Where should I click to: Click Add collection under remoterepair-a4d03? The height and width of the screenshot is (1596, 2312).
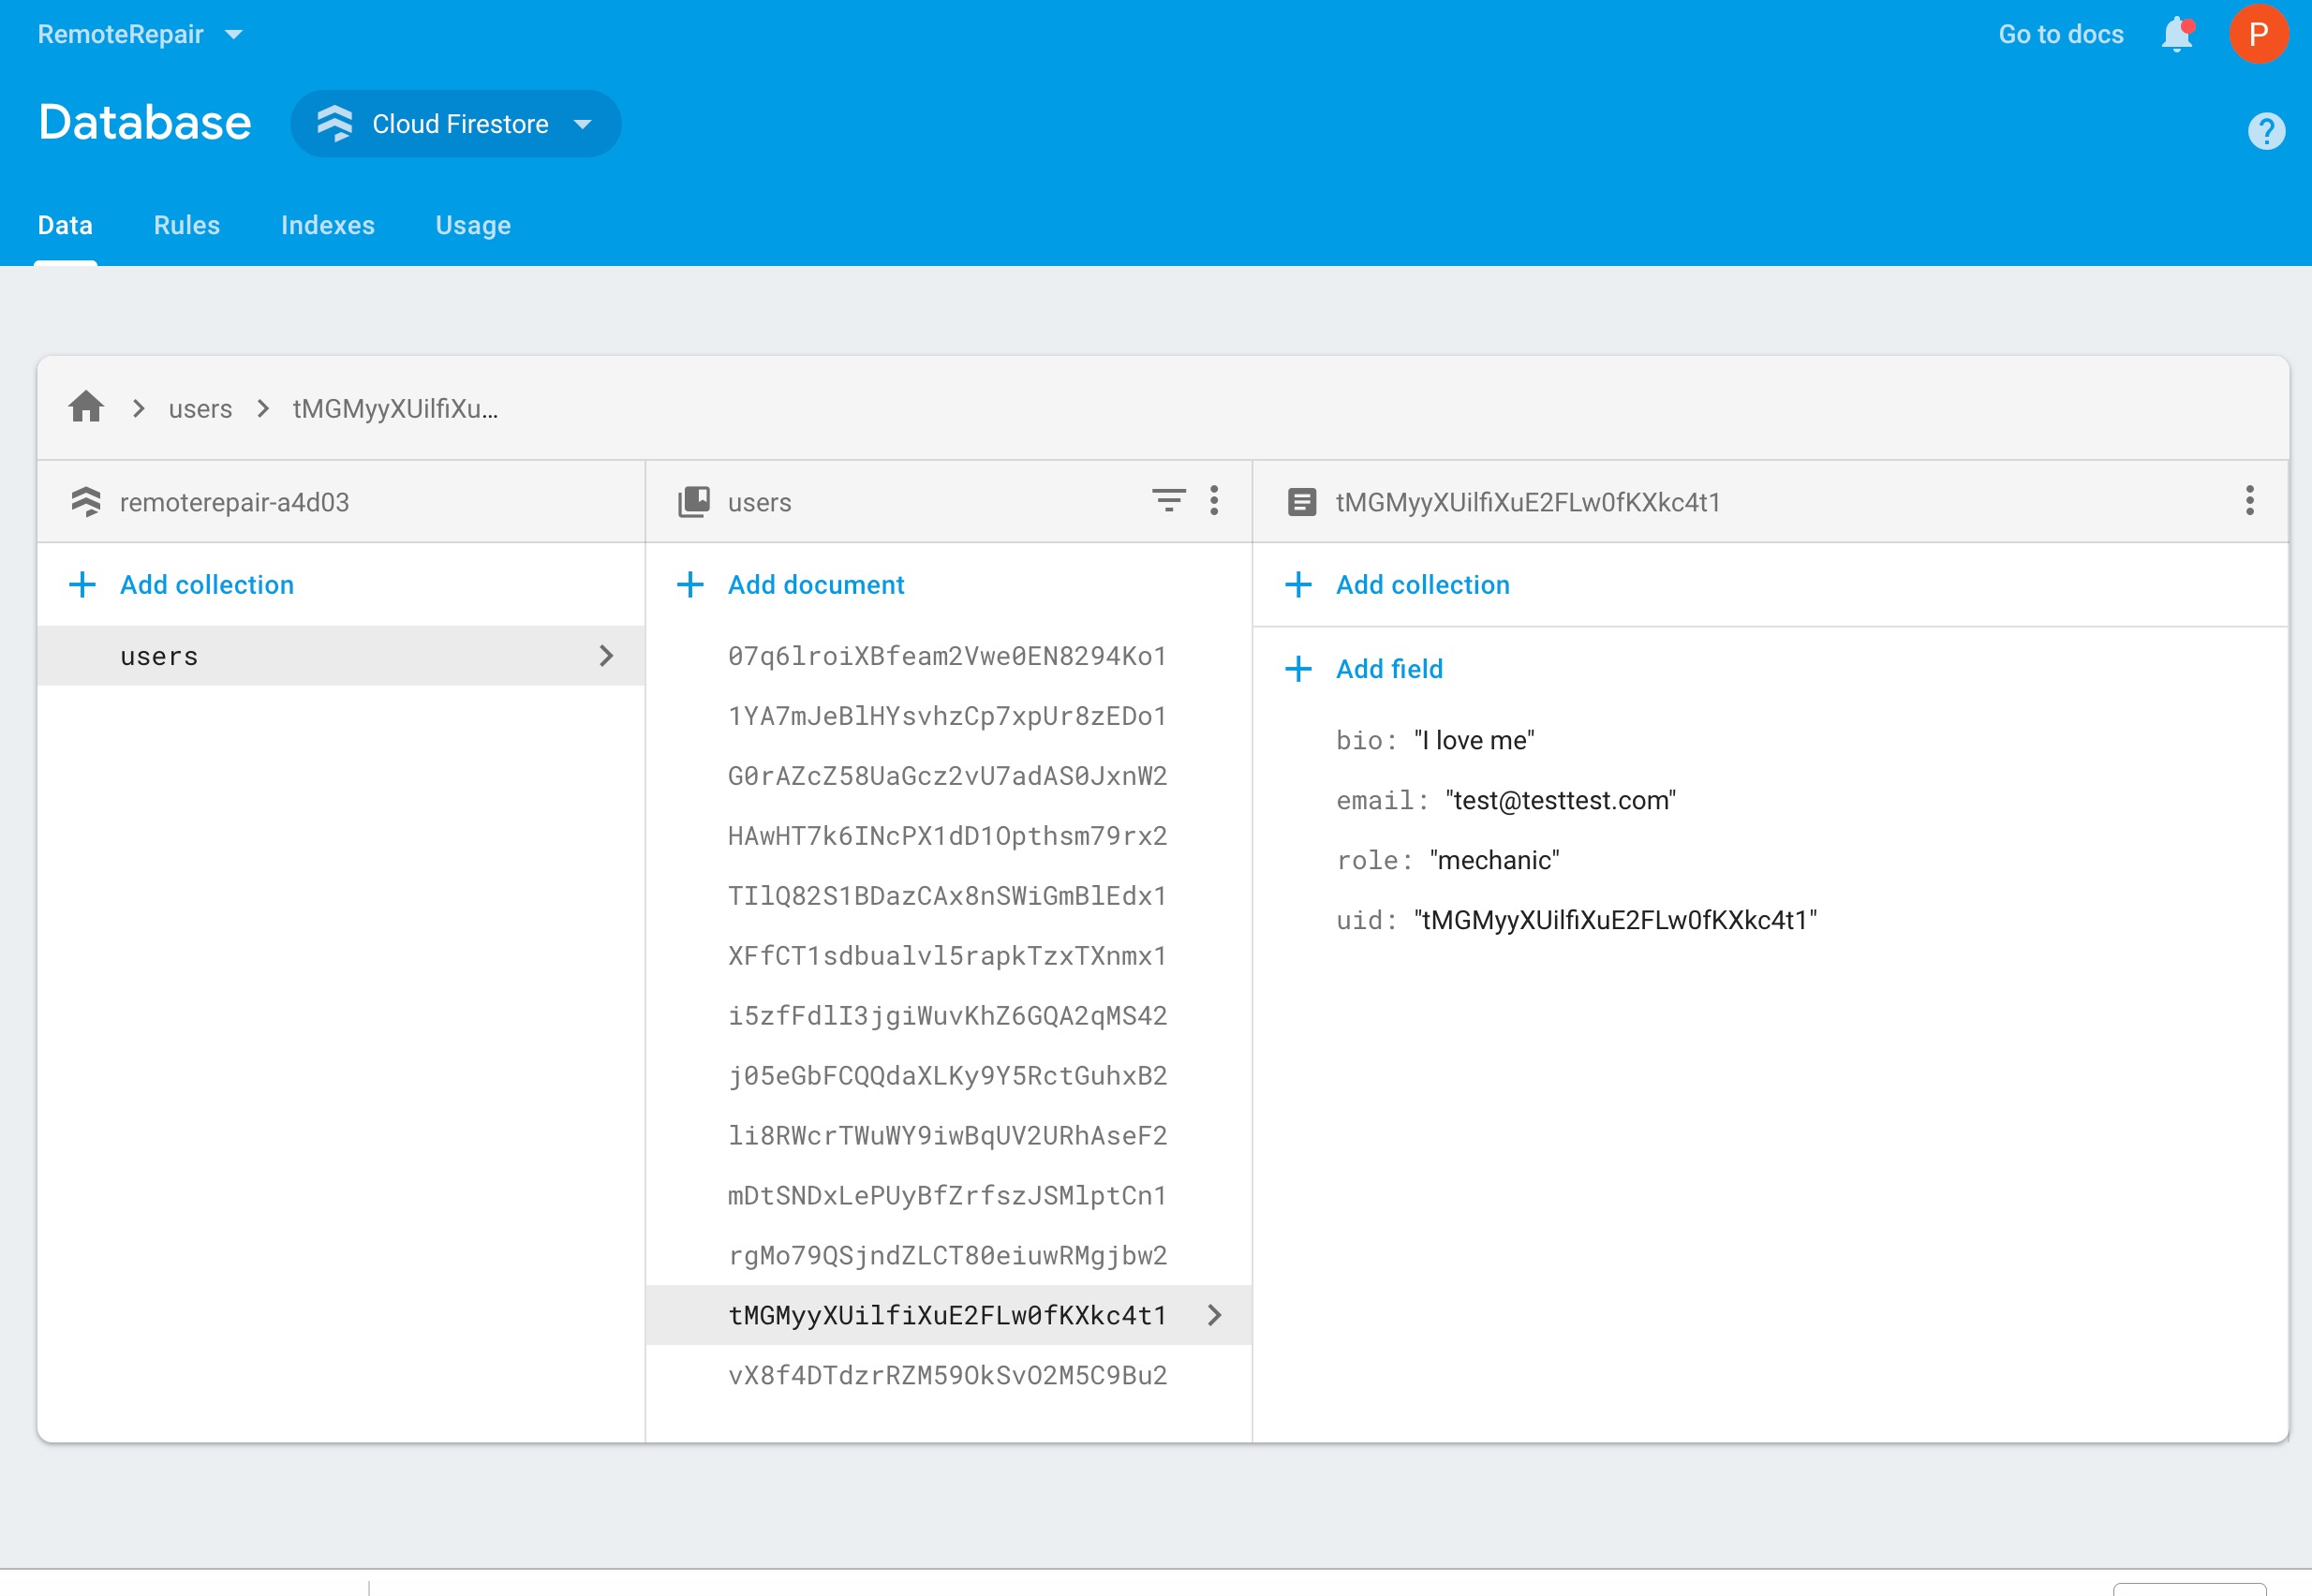[206, 585]
